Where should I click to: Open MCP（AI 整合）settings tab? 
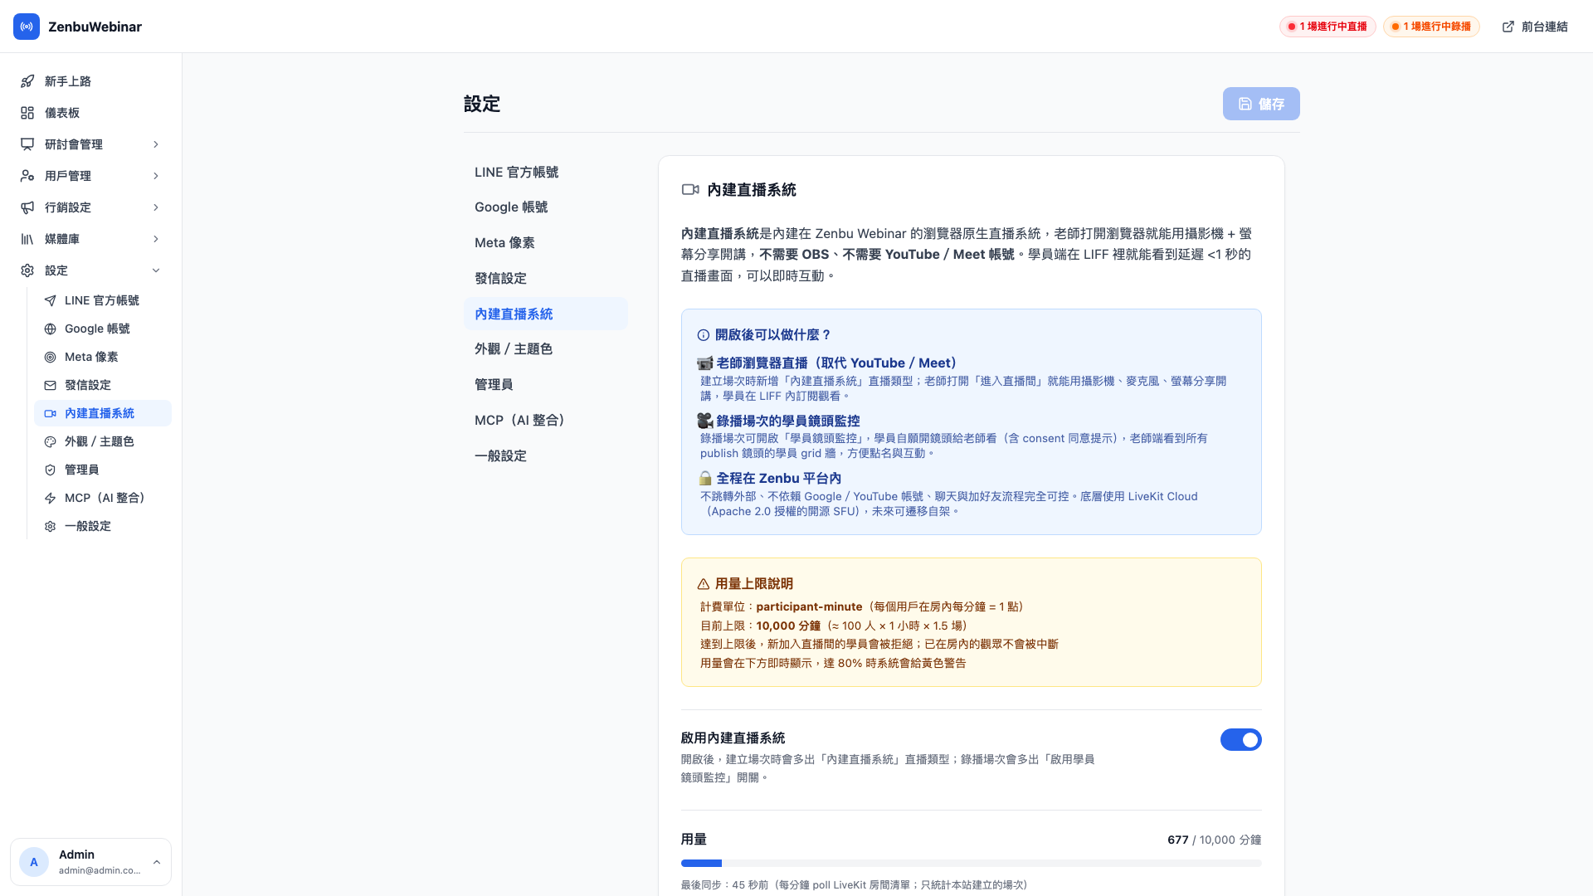point(545,420)
